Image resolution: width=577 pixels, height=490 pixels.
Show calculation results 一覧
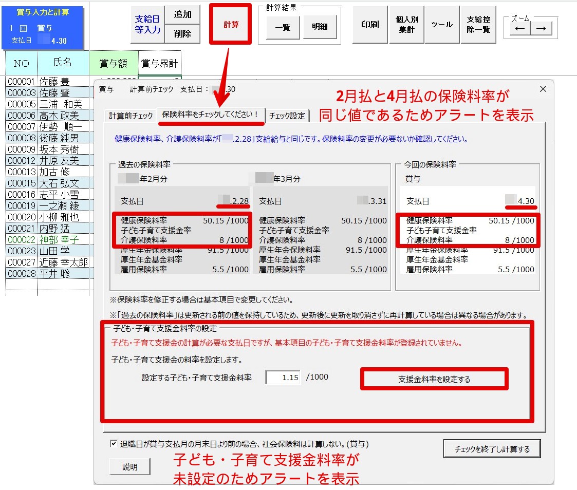pyautogui.click(x=283, y=27)
